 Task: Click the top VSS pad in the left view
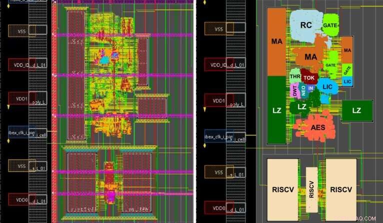coord(22,31)
